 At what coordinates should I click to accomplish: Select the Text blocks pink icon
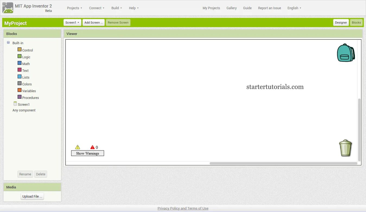tap(20, 70)
